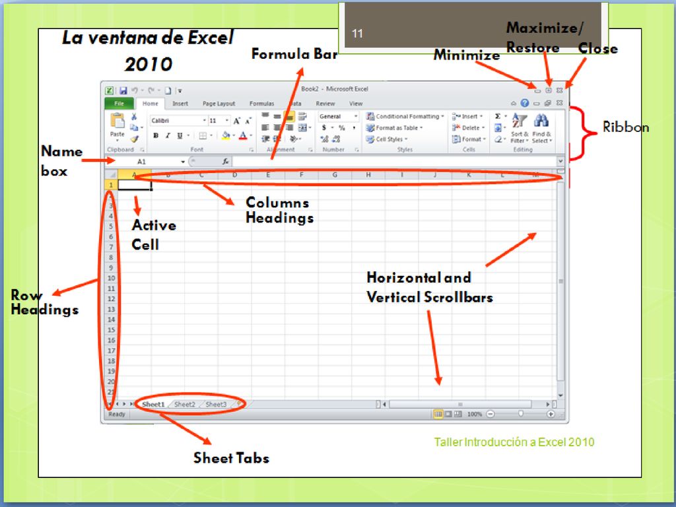Open the font size 11 dropdown
Viewport: 676px width, 507px height.
click(x=227, y=121)
